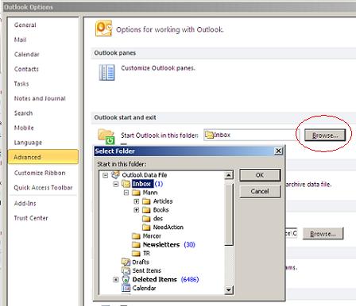Click the Newsletters folder icon

(136, 245)
